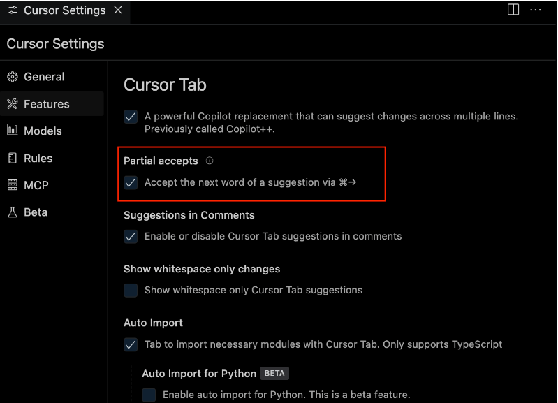
Task: Uncheck Tab to import necessary modules
Action: click(x=131, y=344)
